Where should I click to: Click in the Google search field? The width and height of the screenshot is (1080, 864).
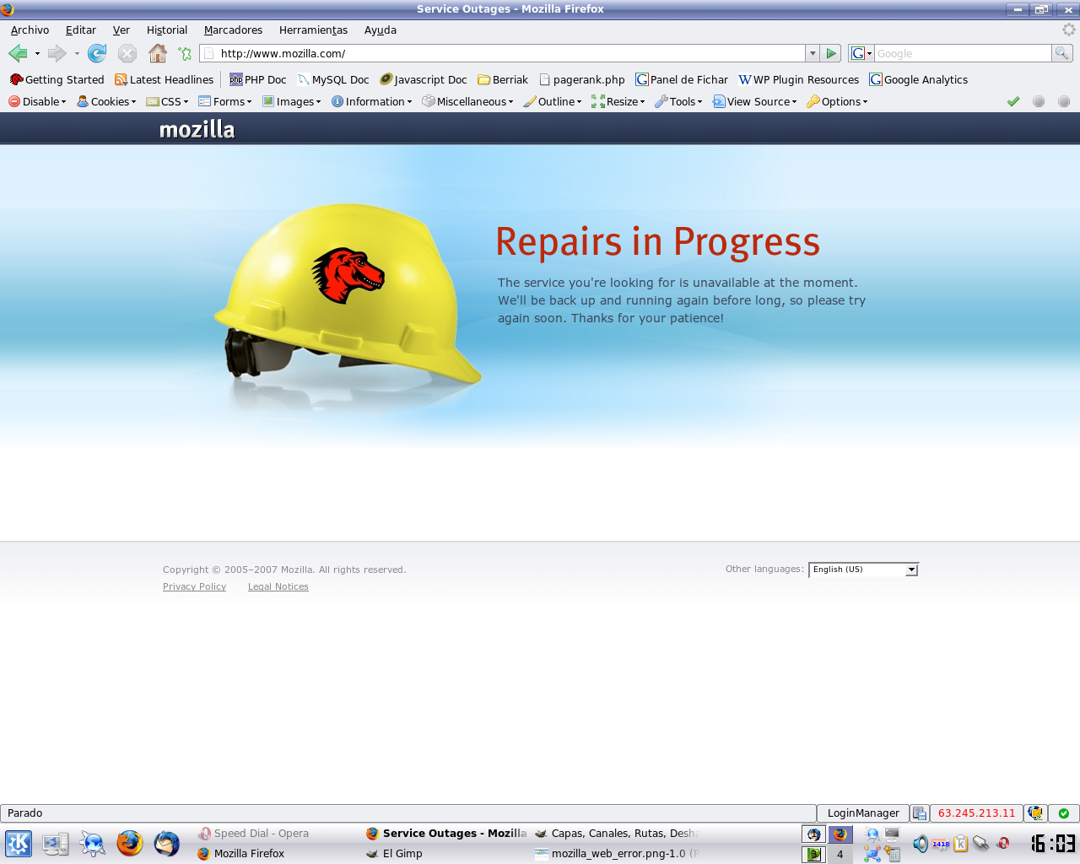[x=963, y=53]
